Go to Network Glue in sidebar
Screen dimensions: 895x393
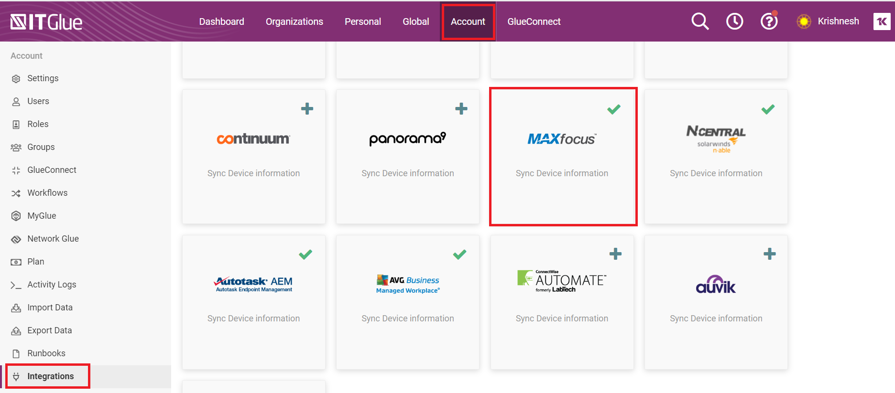(53, 239)
